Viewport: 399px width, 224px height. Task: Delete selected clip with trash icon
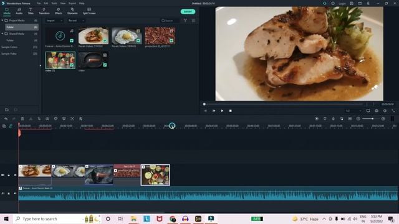click(x=22, y=119)
